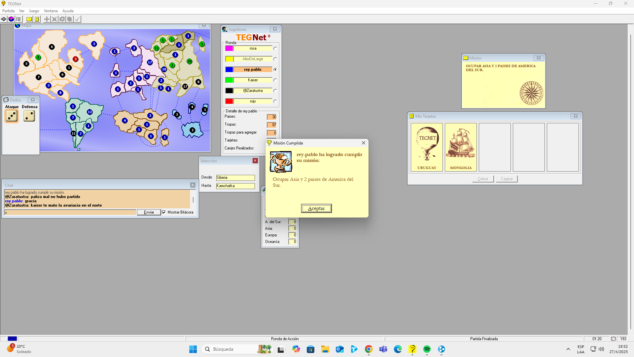Click the connect plug toolbar icon
The image size is (634, 357).
(4, 19)
